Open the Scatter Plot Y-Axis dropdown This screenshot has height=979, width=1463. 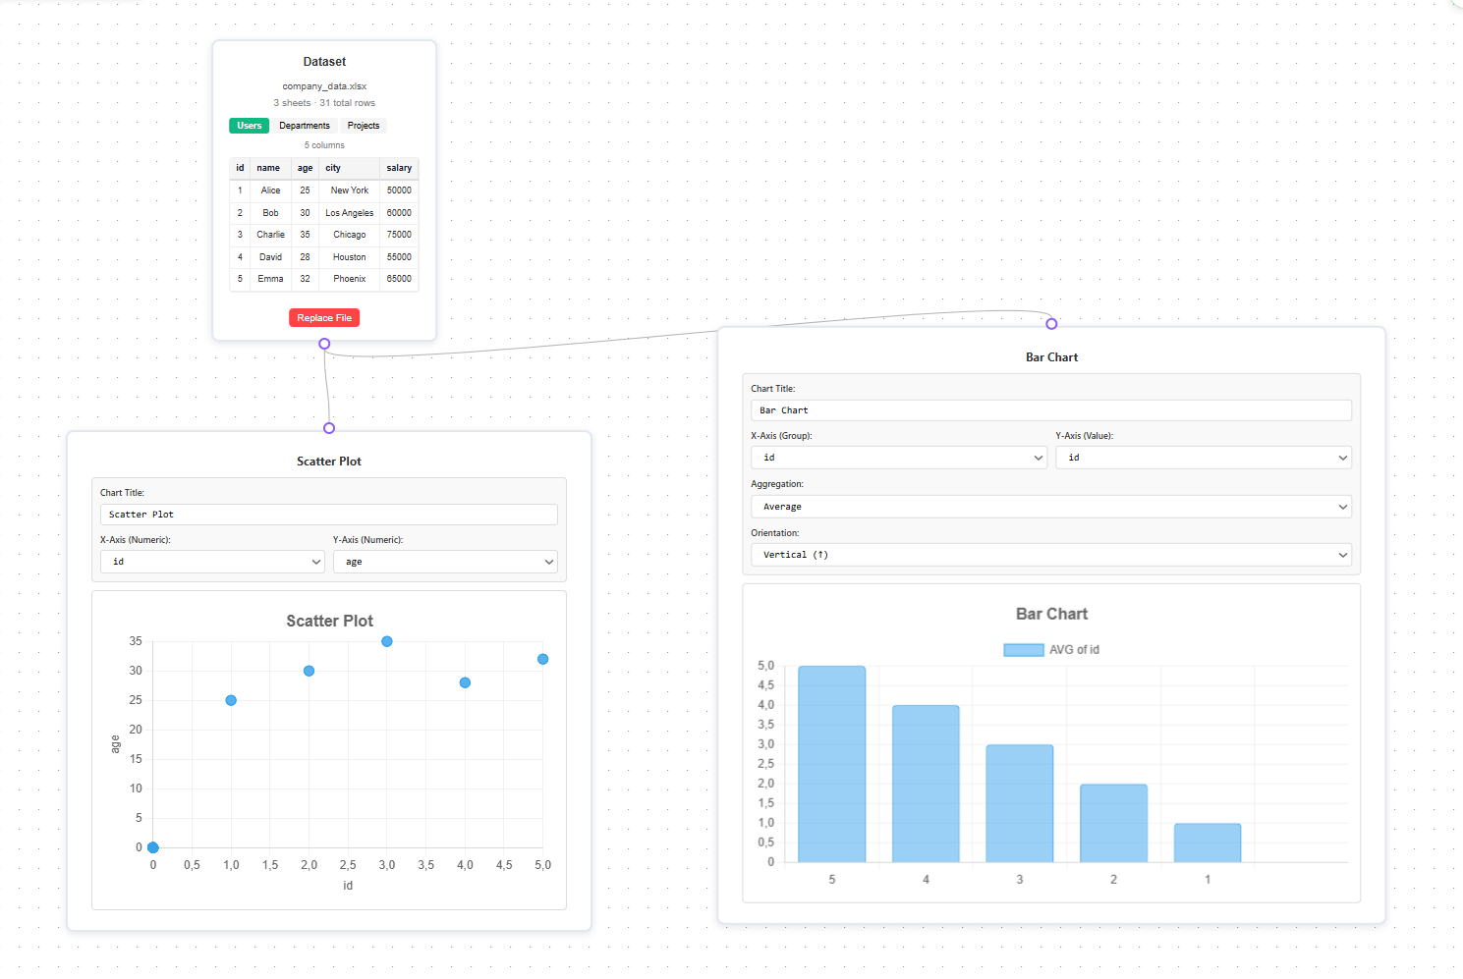point(445,562)
